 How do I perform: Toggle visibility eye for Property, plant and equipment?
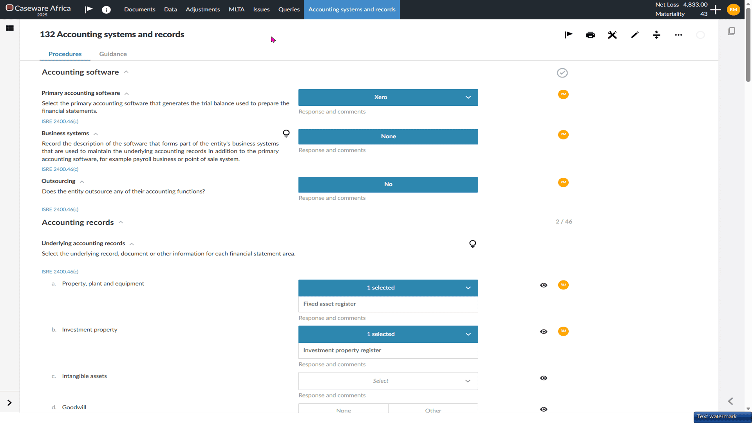[544, 285]
